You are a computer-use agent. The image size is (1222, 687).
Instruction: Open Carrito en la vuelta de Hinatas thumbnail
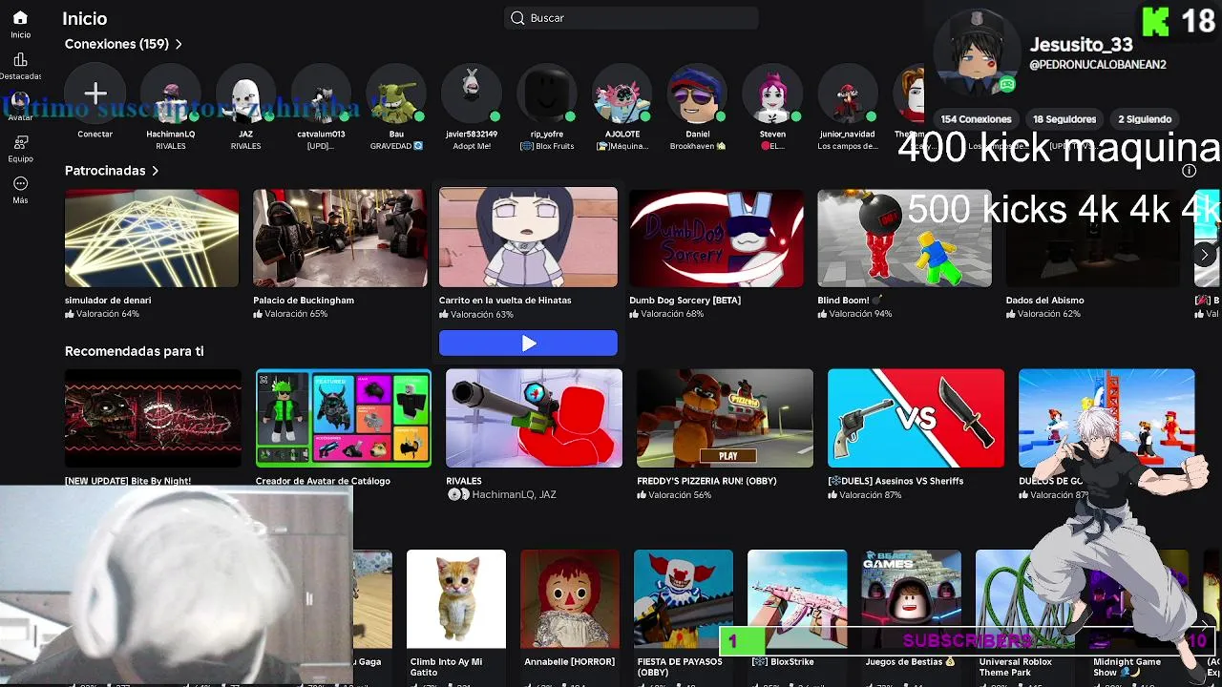coord(528,238)
